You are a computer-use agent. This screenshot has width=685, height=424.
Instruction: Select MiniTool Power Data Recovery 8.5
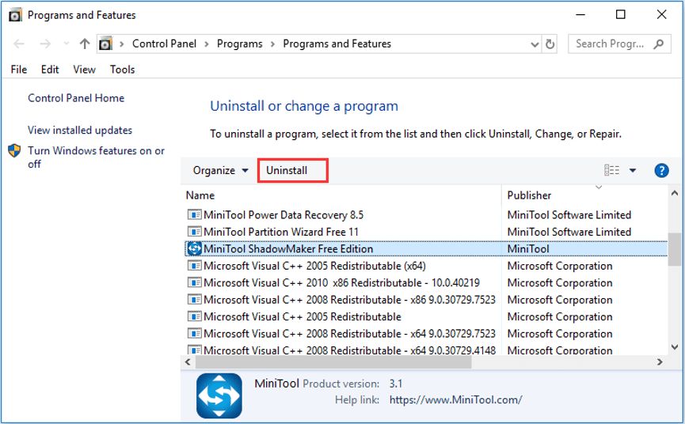(x=284, y=214)
